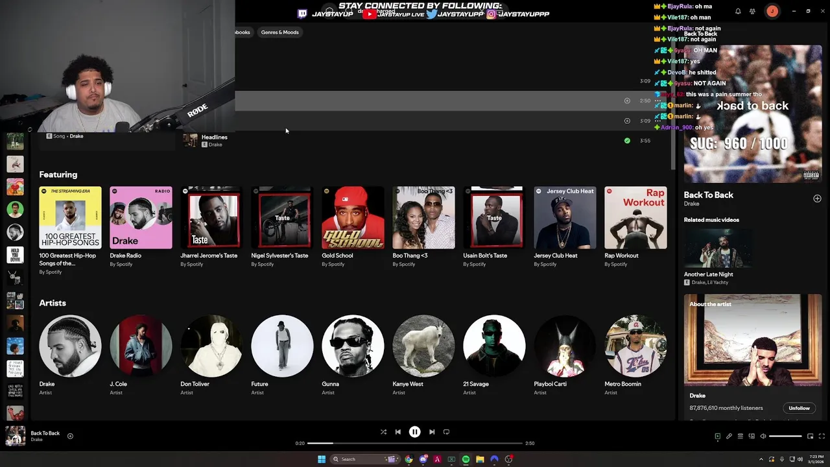Skip to the previous track
This screenshot has height=467, width=830.
pos(398,432)
